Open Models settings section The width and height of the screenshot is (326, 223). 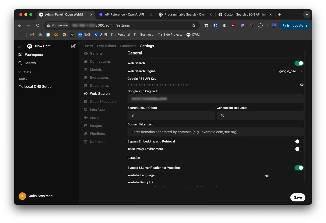93,69
